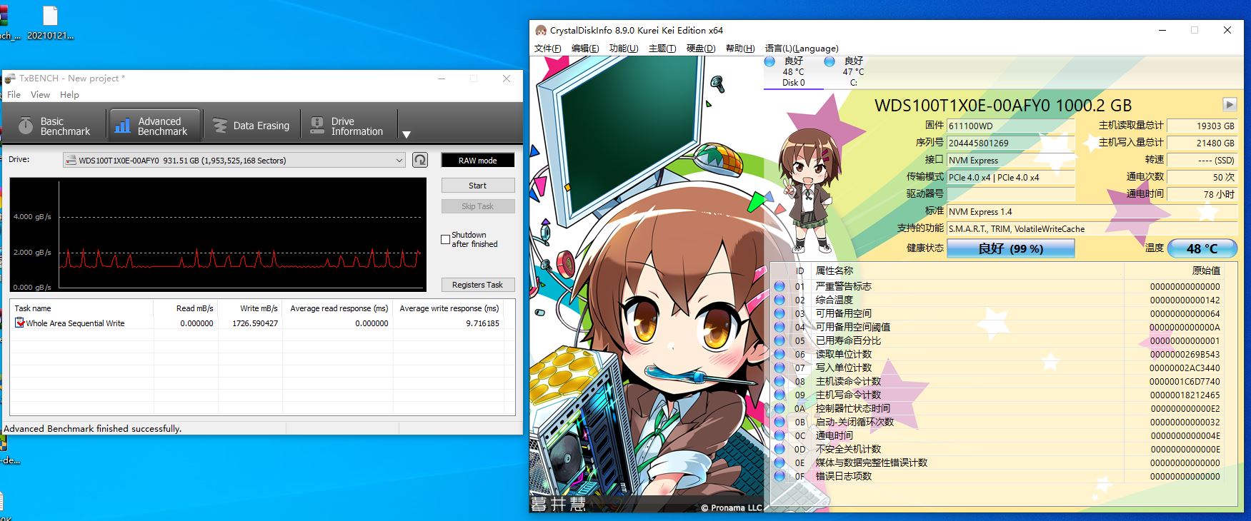Open the Drive Information tab

click(348, 126)
